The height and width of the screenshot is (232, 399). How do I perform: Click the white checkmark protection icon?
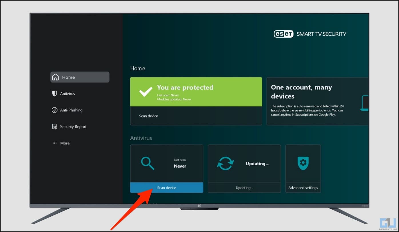pyautogui.click(x=146, y=92)
